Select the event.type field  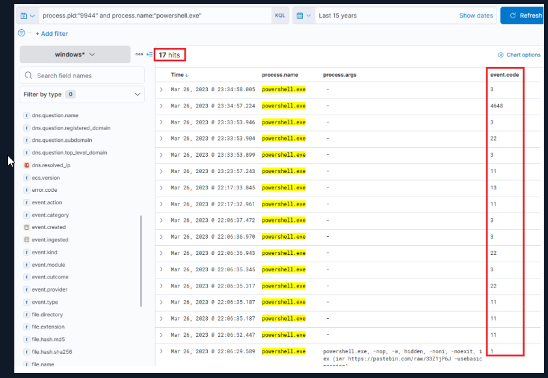click(45, 303)
